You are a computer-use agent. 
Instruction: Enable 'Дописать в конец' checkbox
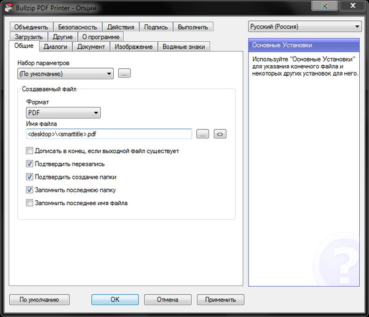pos(30,151)
